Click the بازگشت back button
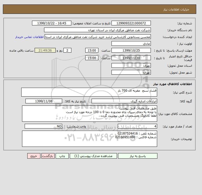The height and width of the screenshot is (195, 202). coord(48,156)
